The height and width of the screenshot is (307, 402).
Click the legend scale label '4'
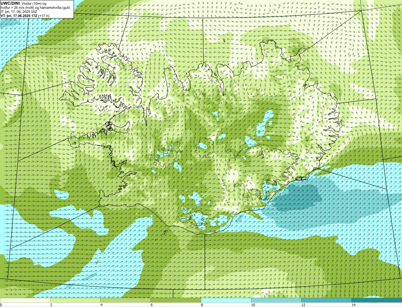click(x=101, y=305)
